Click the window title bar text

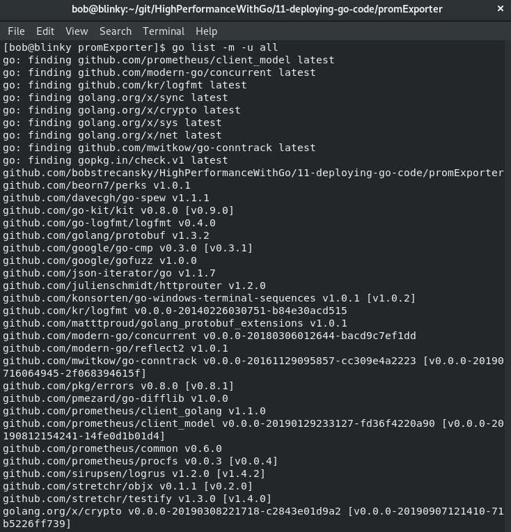click(x=257, y=9)
